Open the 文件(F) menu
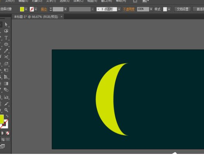 10,1
